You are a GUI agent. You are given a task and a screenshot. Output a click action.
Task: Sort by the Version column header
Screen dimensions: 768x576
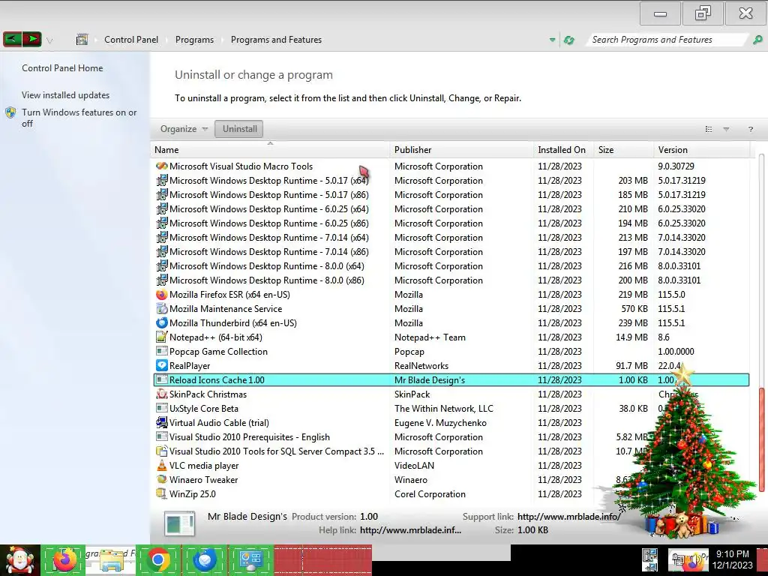[x=701, y=150]
